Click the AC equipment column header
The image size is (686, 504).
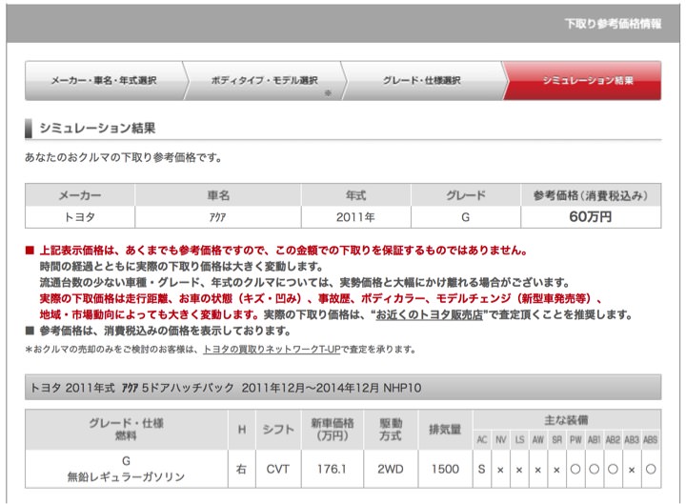click(482, 439)
